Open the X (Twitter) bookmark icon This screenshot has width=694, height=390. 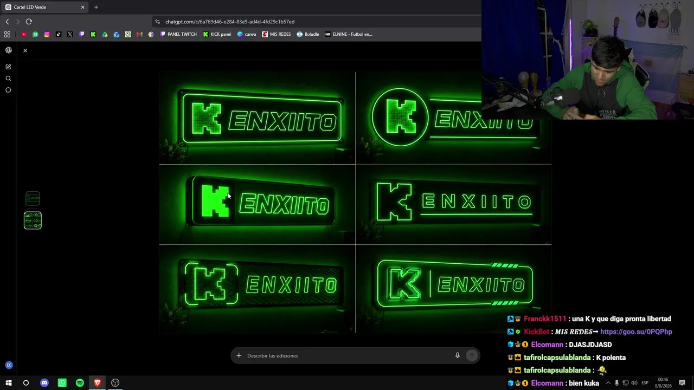click(70, 34)
